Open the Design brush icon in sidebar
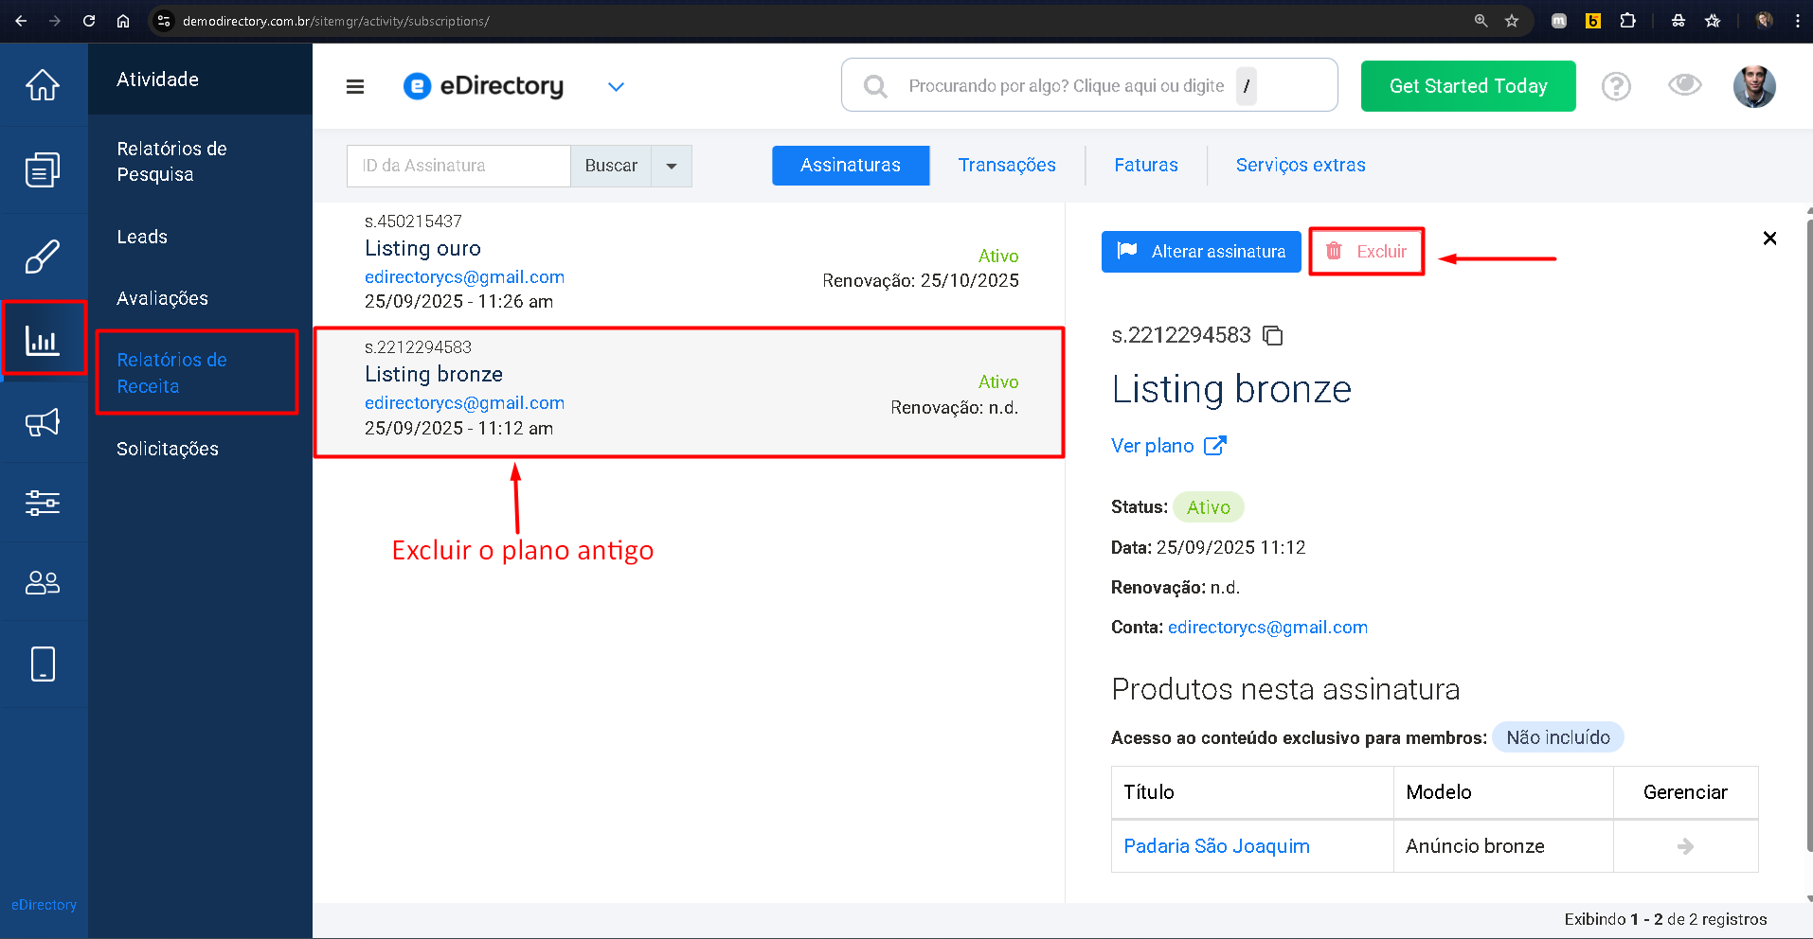Viewport: 1813px width, 939px height. 43,257
